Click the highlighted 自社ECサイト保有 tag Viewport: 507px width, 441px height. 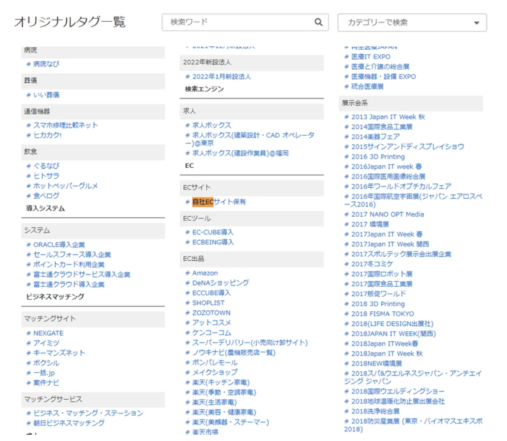click(220, 202)
